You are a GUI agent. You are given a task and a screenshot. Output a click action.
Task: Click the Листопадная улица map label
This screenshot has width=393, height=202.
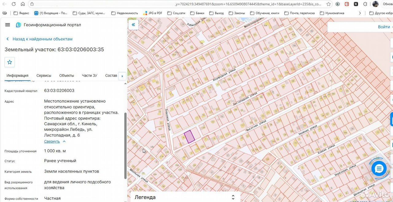pos(245,98)
